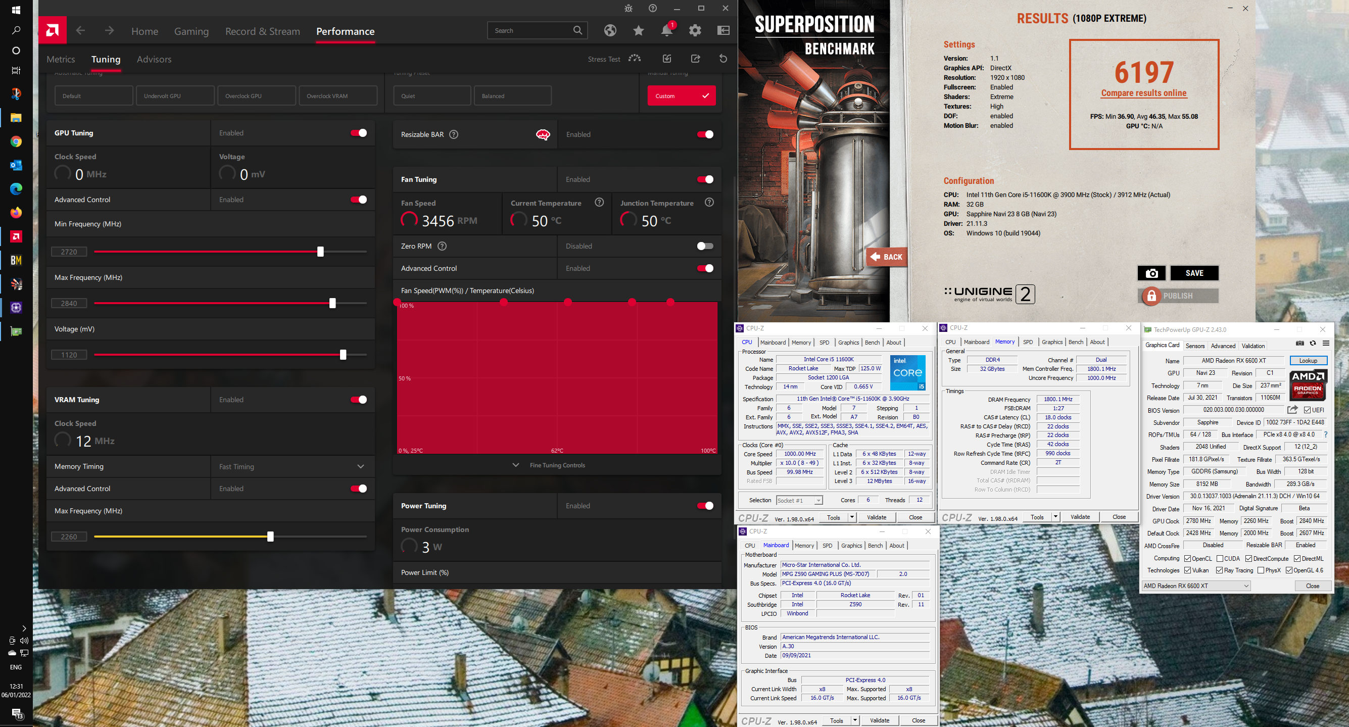Open Socket #1 selection dropdown in CPU-Z

(799, 500)
